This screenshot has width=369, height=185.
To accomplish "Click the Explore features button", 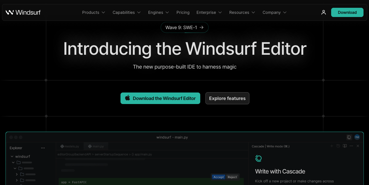I will click(227, 98).
